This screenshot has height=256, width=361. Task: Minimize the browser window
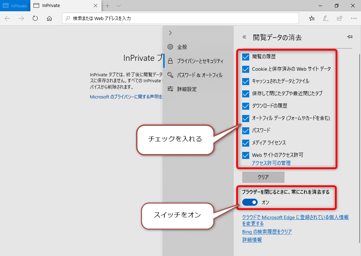pos(320,6)
